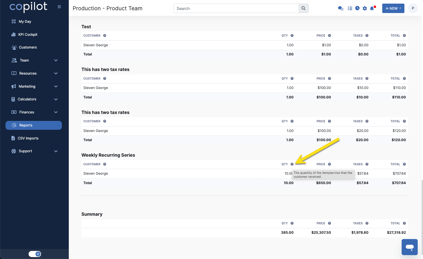Click PRICE help icon in Weekly Recurring Series
This screenshot has height=259, width=423.
pyautogui.click(x=330, y=164)
